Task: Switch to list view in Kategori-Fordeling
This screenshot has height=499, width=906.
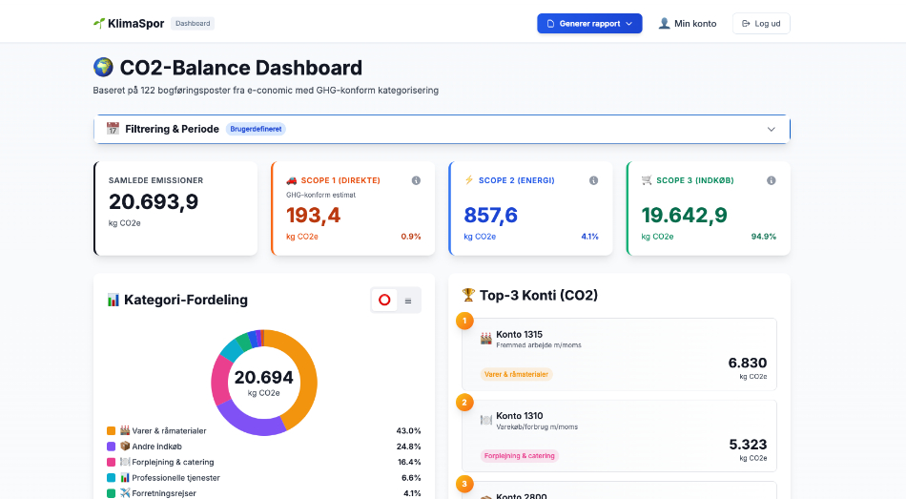Action: (408, 300)
